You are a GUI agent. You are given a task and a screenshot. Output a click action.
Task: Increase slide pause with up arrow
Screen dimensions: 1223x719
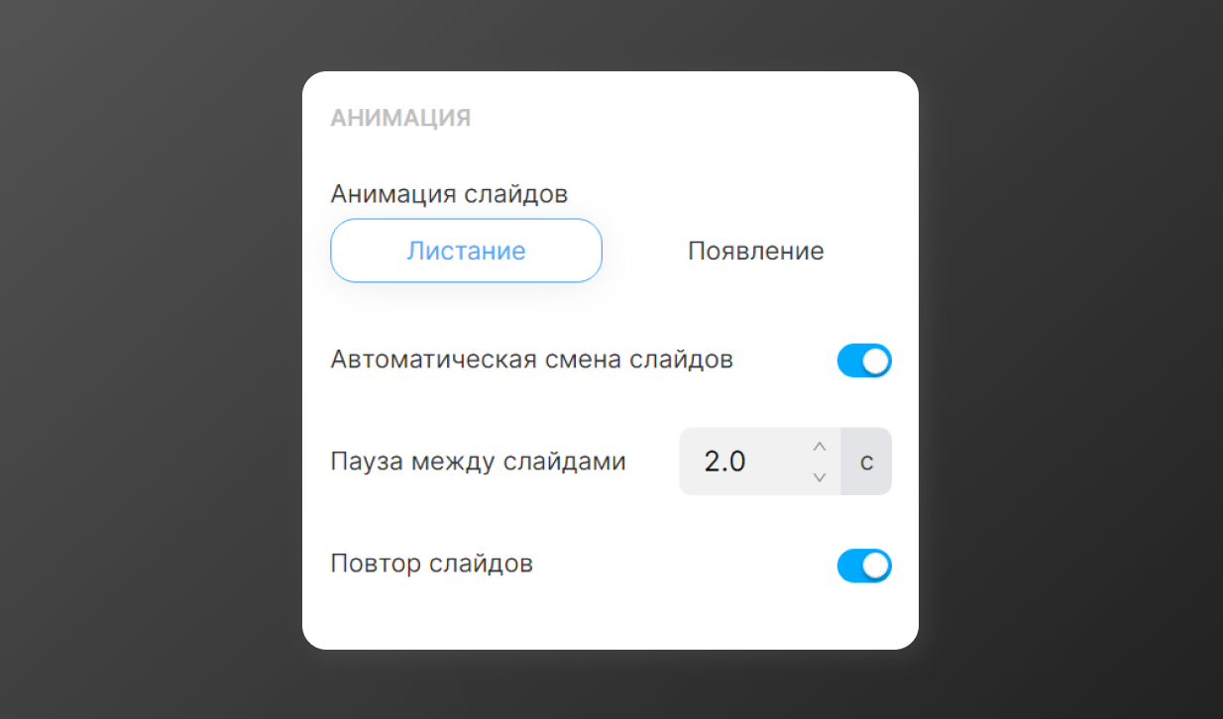(820, 447)
